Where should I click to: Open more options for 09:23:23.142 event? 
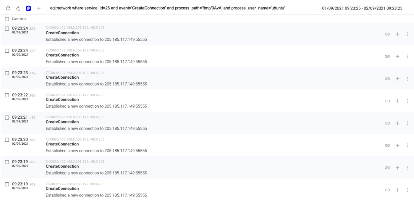tap(408, 78)
